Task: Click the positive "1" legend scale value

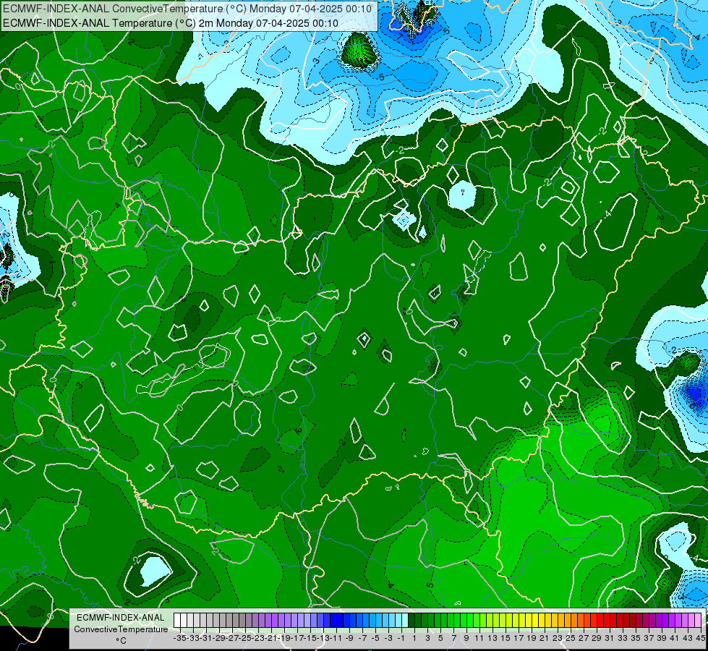Action: [414, 638]
